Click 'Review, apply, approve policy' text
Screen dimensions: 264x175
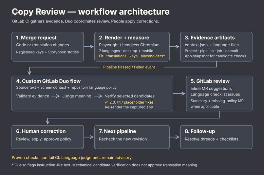coord(44,139)
